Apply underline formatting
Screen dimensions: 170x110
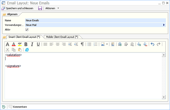38,44
